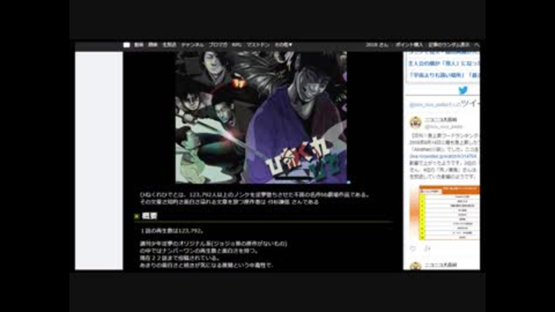Open the 生放送 menu item
Viewport: 555px width, 312px height.
tap(169, 45)
